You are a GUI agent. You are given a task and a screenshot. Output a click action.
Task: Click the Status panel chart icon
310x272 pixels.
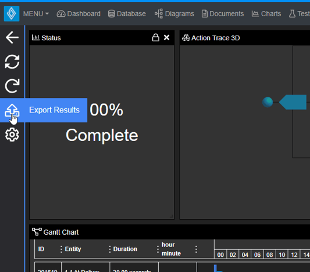35,37
